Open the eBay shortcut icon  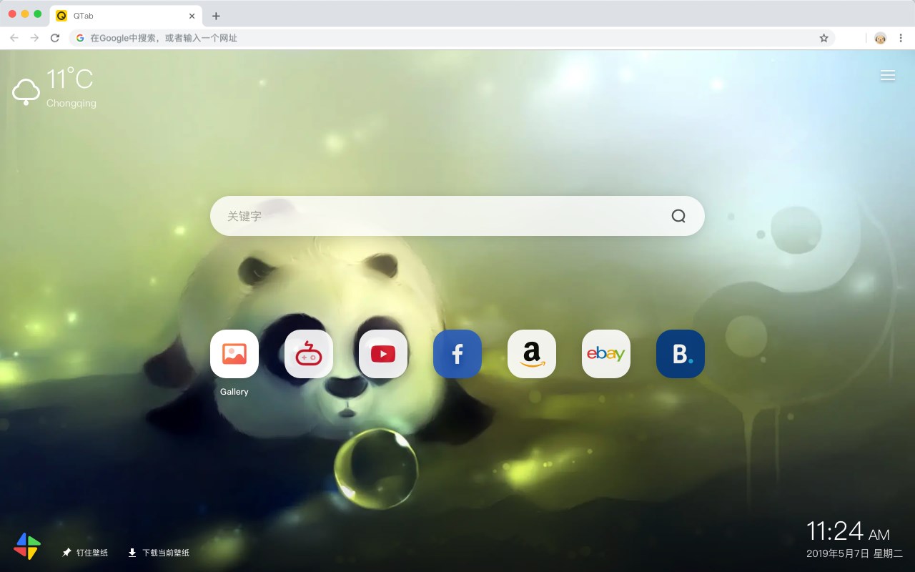tap(606, 354)
